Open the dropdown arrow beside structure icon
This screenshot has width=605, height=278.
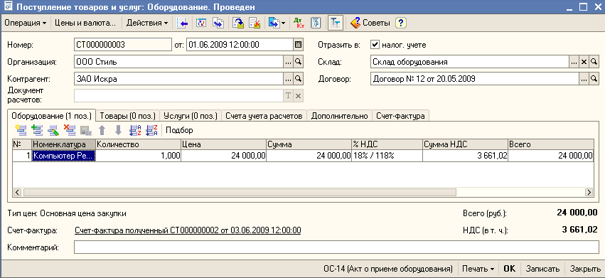[x=283, y=23]
